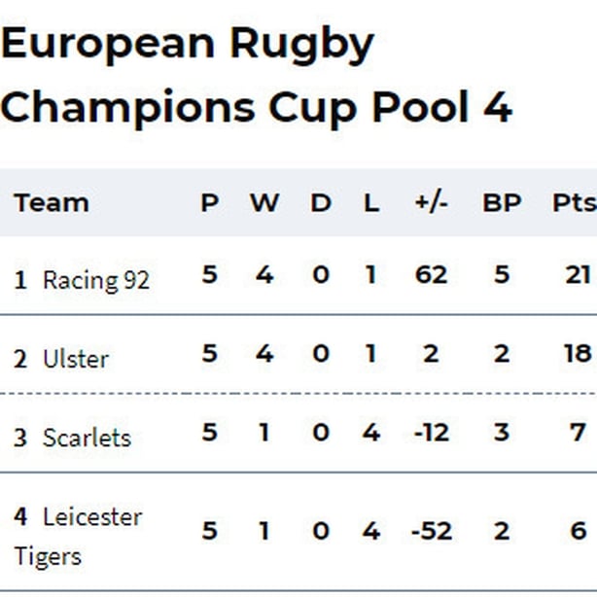Click the D column header
597x597 pixels.
pyautogui.click(x=321, y=202)
